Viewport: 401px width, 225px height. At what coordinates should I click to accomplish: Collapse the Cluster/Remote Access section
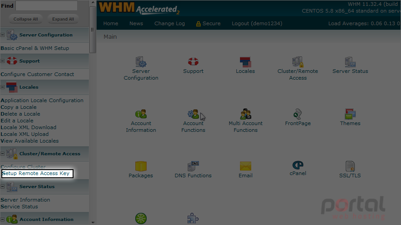pyautogui.click(x=3, y=153)
